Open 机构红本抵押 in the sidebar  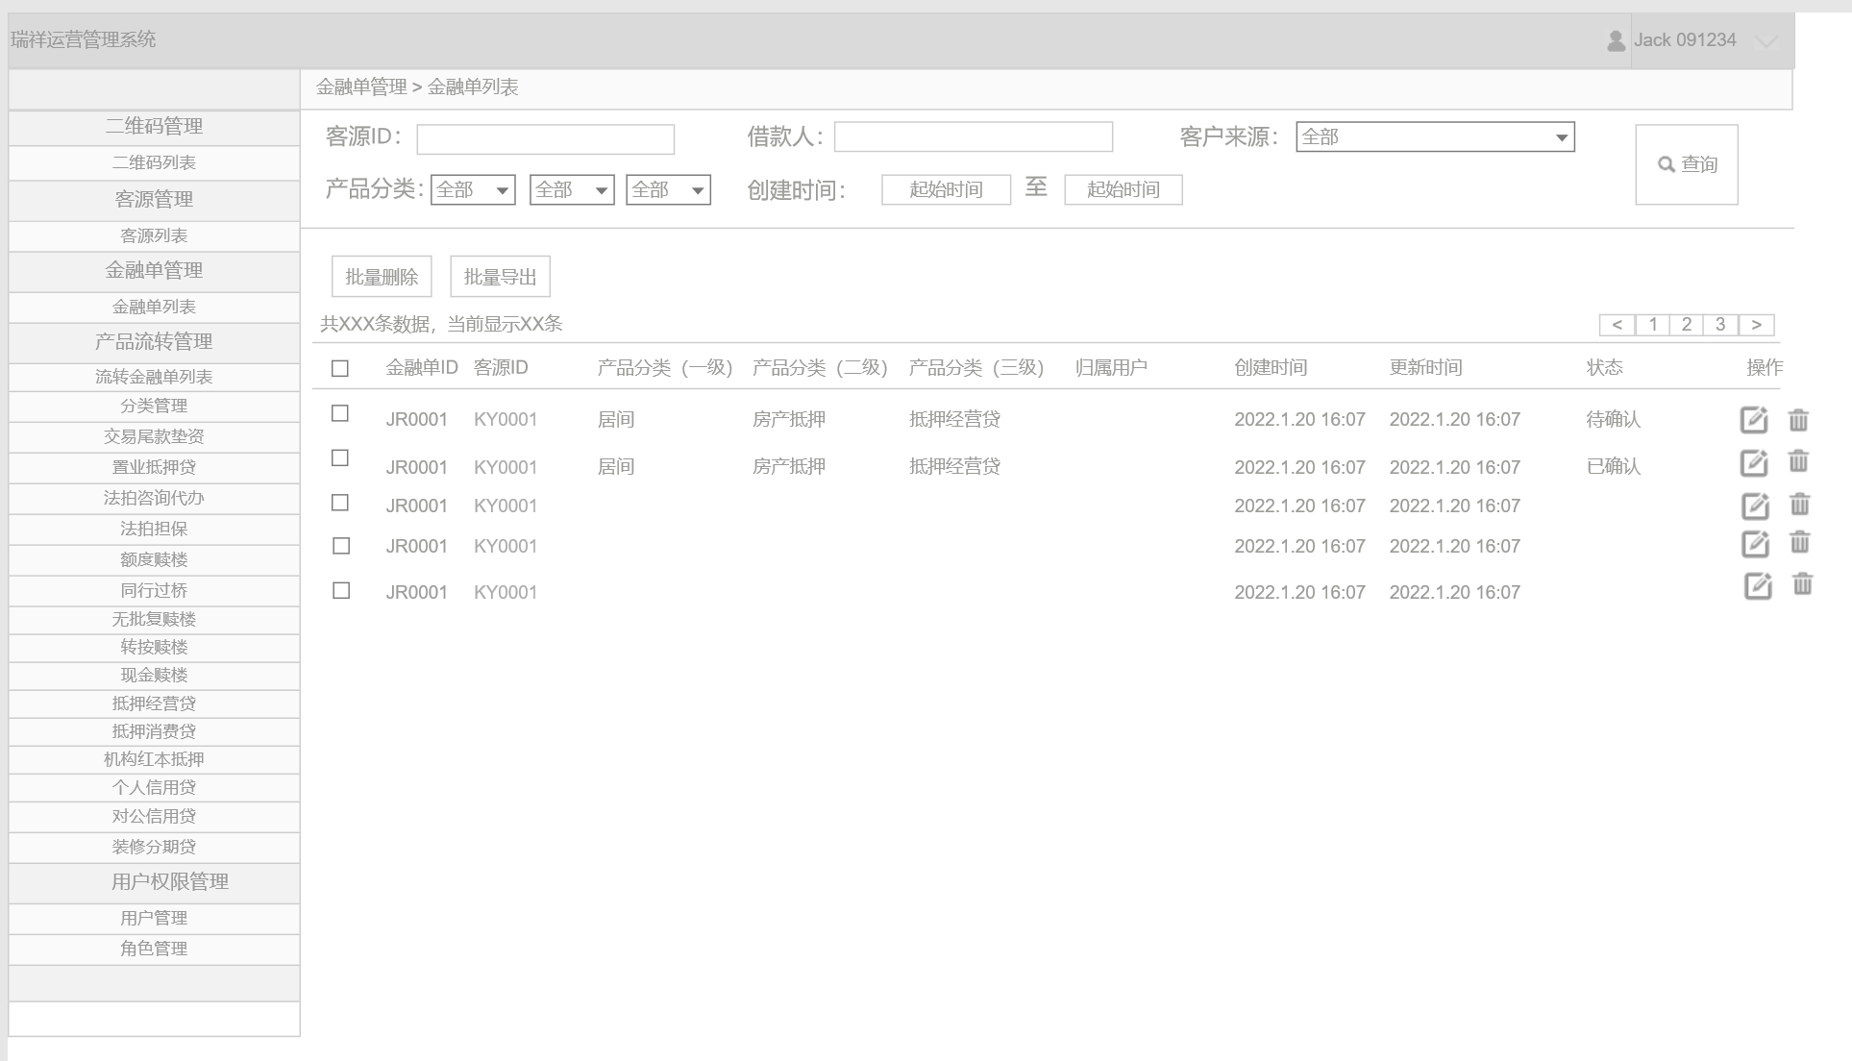(x=154, y=759)
